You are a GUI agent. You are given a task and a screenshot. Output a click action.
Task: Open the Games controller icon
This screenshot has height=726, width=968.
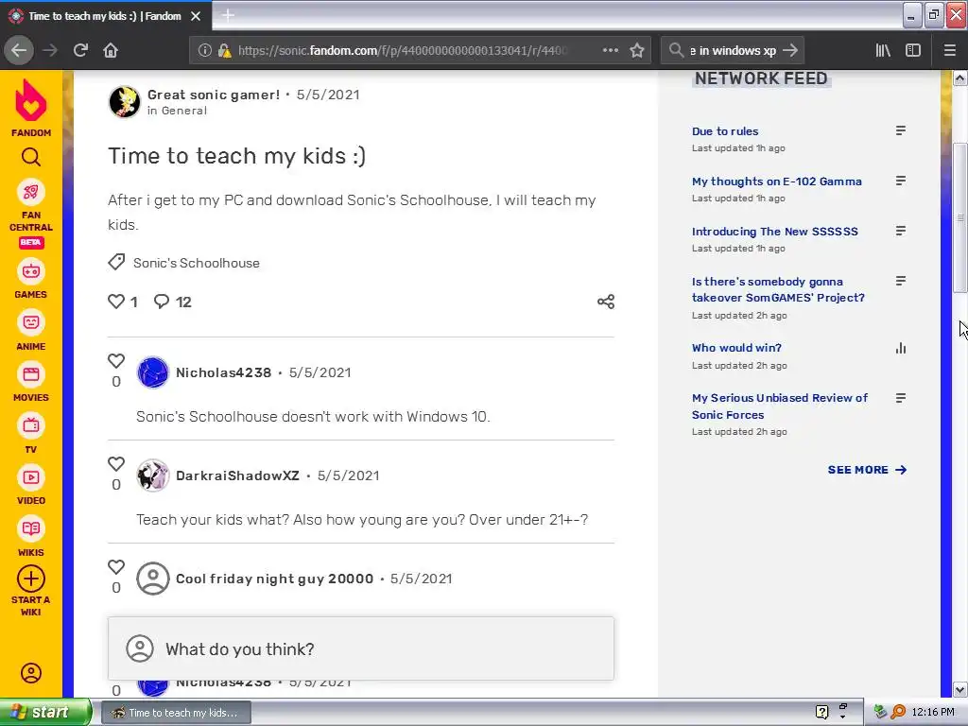point(31,271)
